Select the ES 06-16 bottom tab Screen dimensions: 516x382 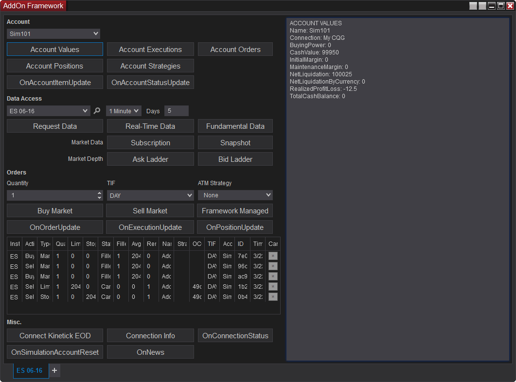(30, 370)
